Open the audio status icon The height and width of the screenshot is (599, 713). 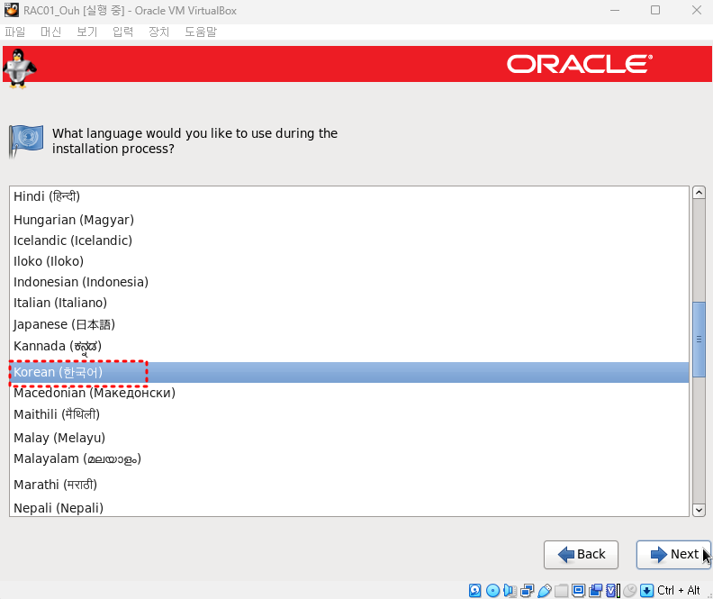510,590
